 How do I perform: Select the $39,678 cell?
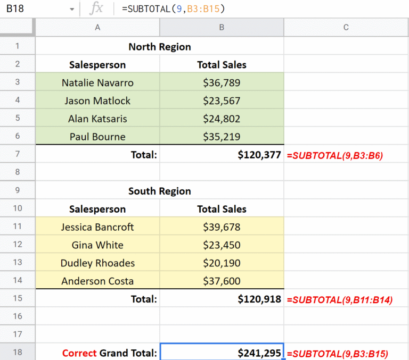222,226
